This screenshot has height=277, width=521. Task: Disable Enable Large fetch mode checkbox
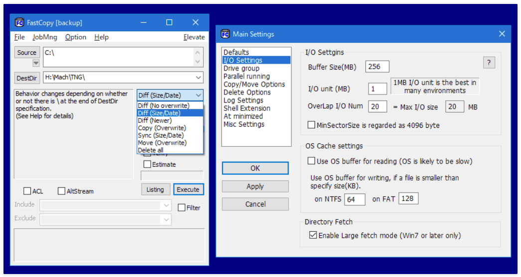[313, 235]
